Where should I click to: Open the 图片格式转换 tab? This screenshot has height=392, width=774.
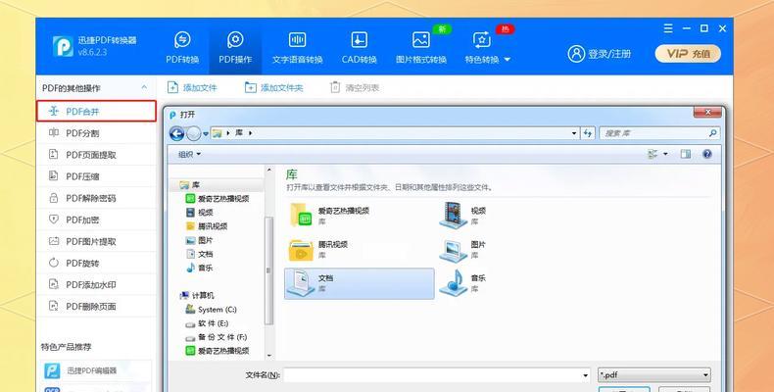point(421,48)
